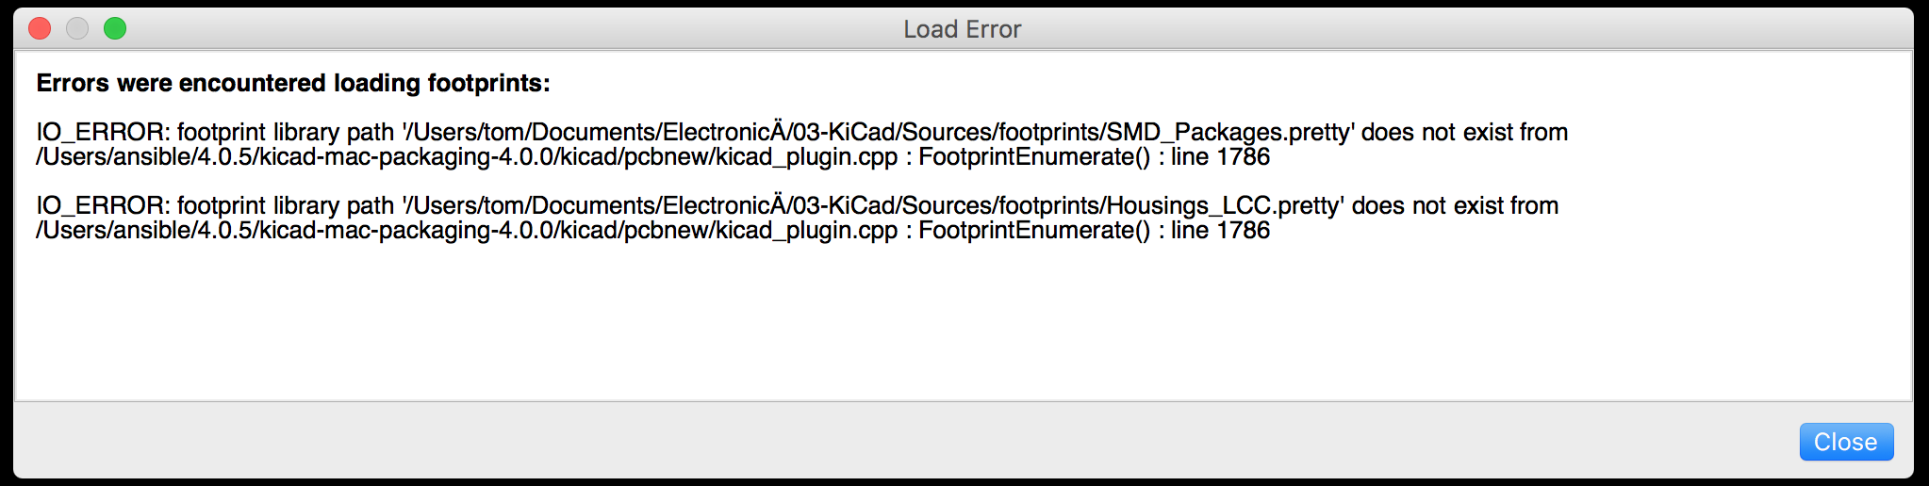Click 'does not exist from' in second error

click(1455, 205)
